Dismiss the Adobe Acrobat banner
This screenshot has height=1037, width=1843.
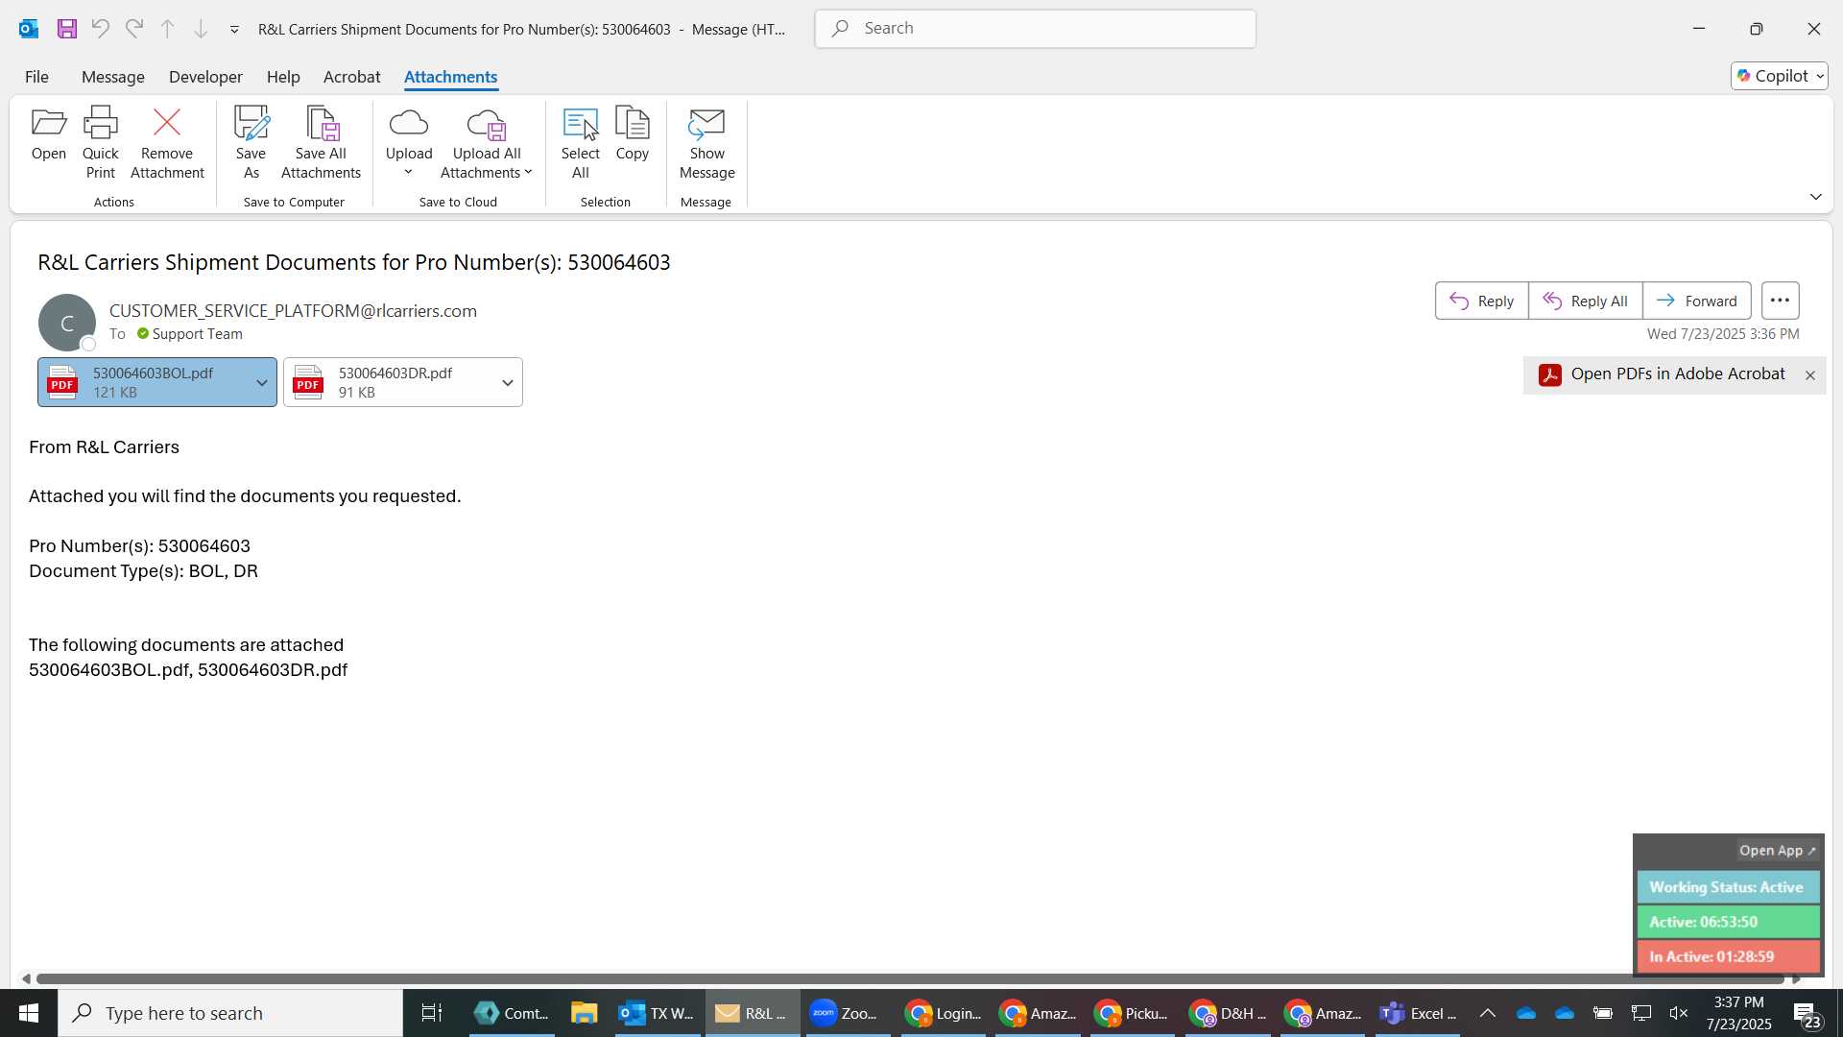point(1809,375)
